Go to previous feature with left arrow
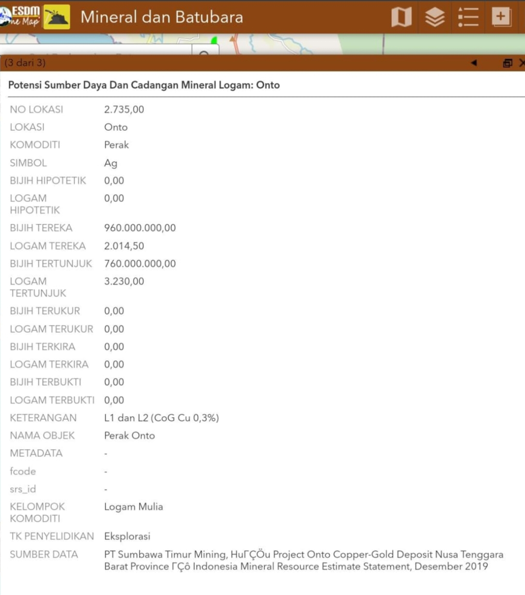The height and width of the screenshot is (595, 525). [474, 63]
